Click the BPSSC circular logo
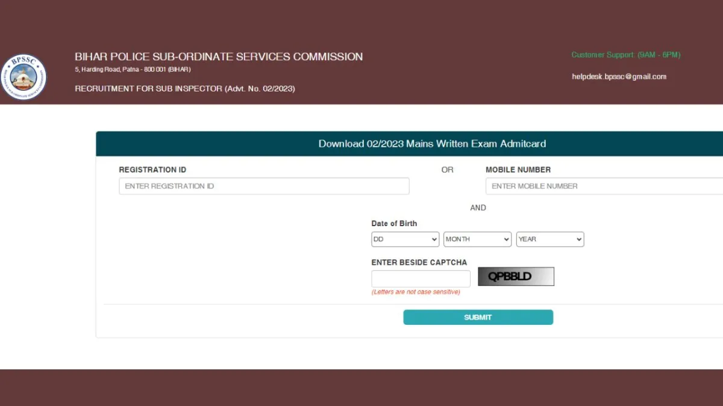 pyautogui.click(x=23, y=76)
